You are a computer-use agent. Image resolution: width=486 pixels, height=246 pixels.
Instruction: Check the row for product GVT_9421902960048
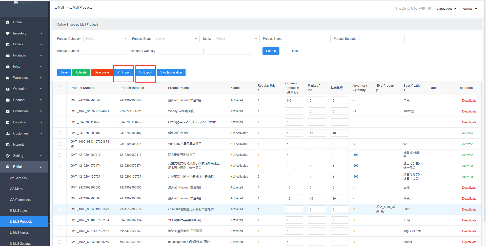point(59,100)
